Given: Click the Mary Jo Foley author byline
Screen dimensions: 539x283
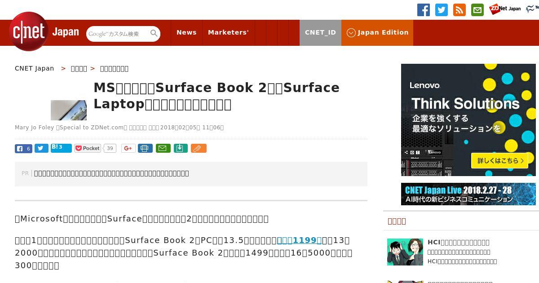Looking at the screenshot, I should (x=34, y=128).
